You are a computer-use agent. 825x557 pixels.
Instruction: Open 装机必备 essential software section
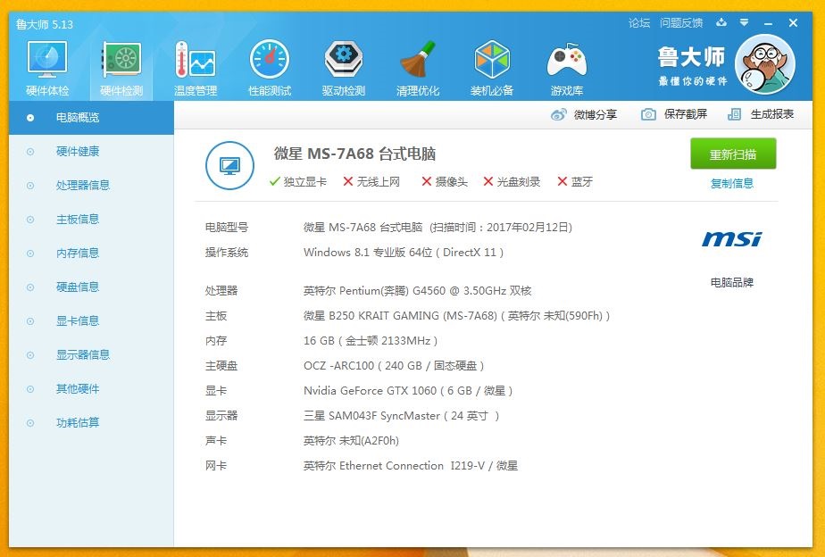pos(492,64)
